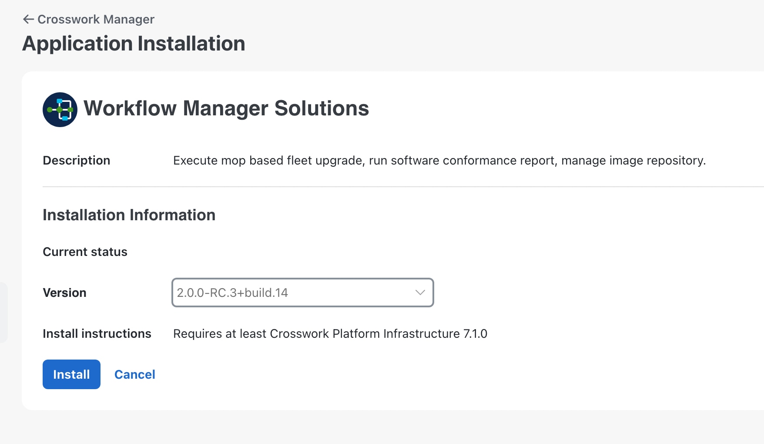764x444 pixels.
Task: Click the blue Install button
Action: click(x=71, y=374)
